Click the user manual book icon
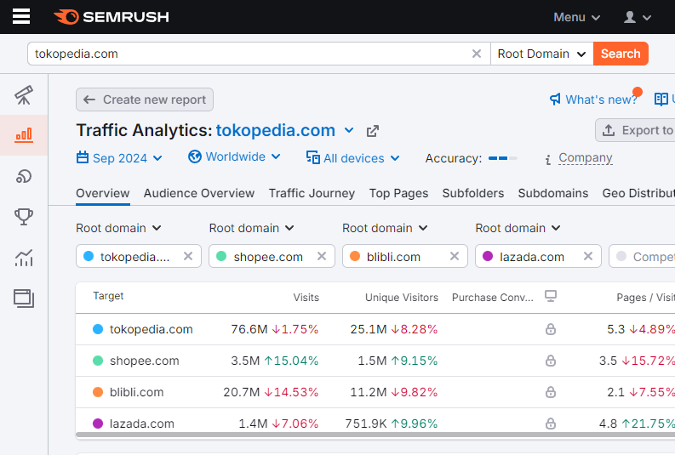This screenshot has width=675, height=455. (661, 100)
